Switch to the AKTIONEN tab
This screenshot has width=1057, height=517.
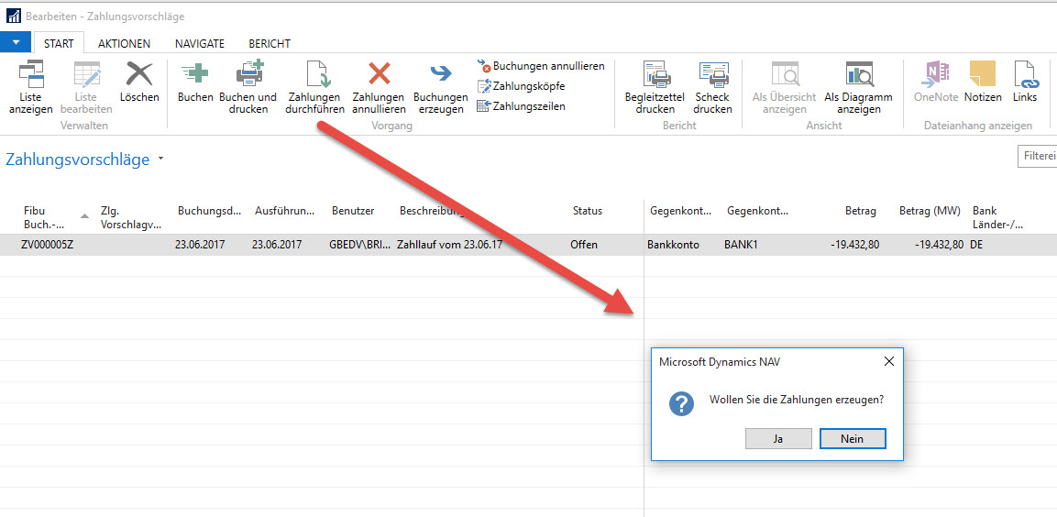(124, 43)
